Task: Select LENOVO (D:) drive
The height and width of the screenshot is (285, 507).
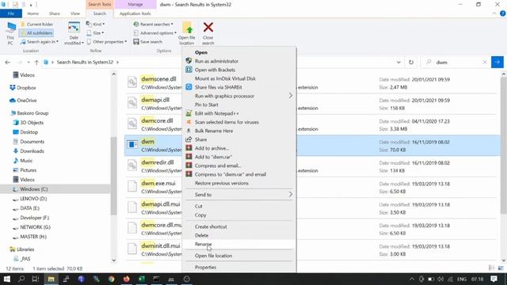Action: 30,199
